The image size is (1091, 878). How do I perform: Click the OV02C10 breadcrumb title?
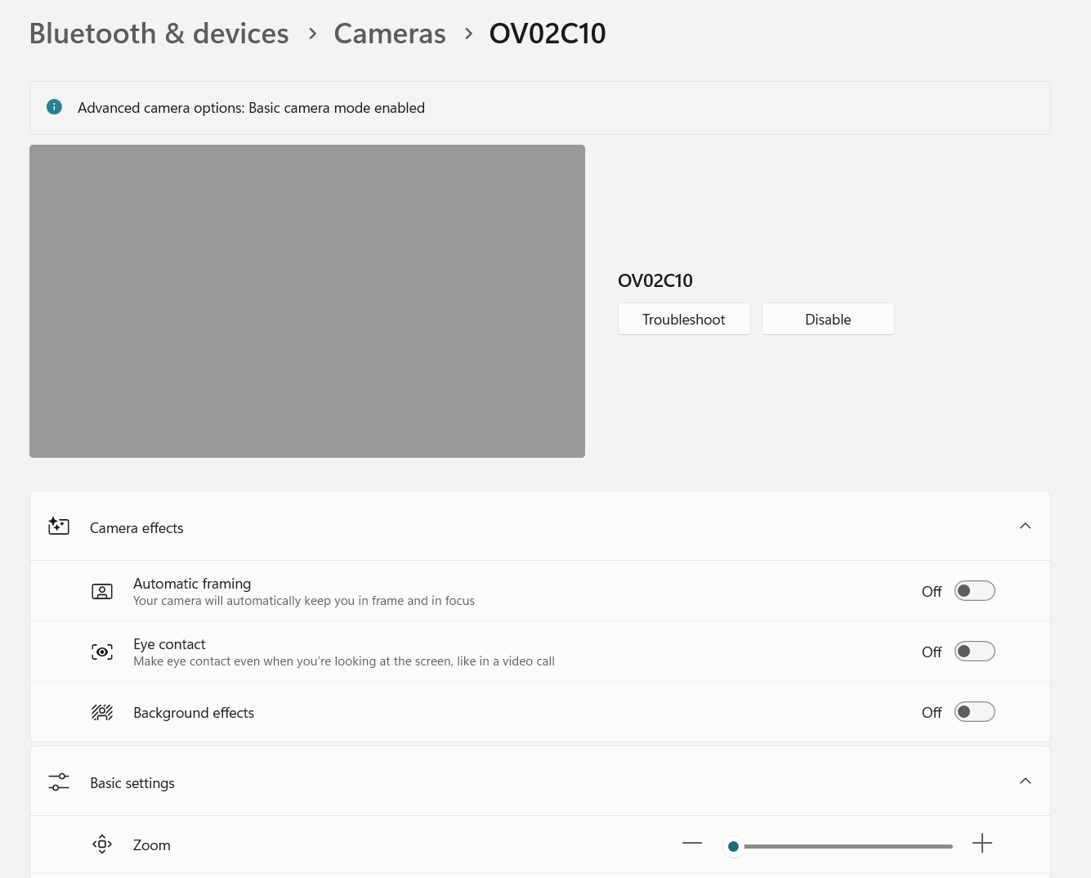click(548, 34)
